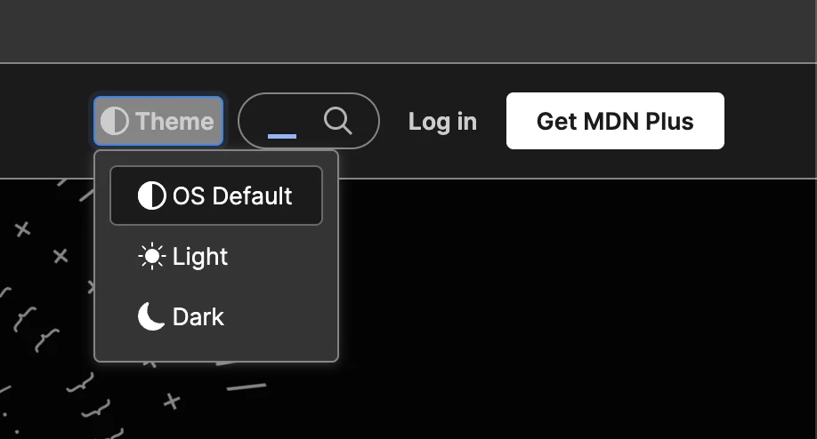Collapse the Theme dropdown menu

[158, 121]
